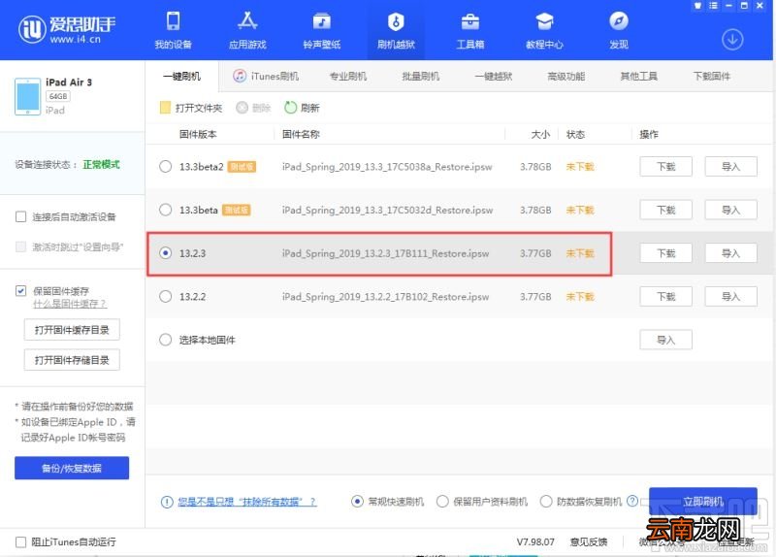Viewport: 776px width, 557px height.
Task: Import firmware for the 13.3beta row
Action: 731,210
